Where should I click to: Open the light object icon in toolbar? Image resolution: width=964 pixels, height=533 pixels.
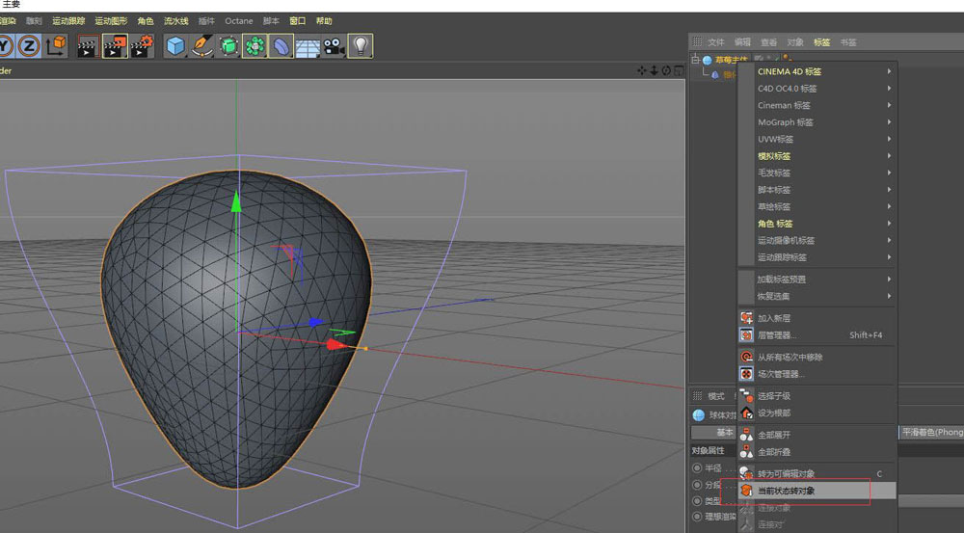pyautogui.click(x=360, y=45)
